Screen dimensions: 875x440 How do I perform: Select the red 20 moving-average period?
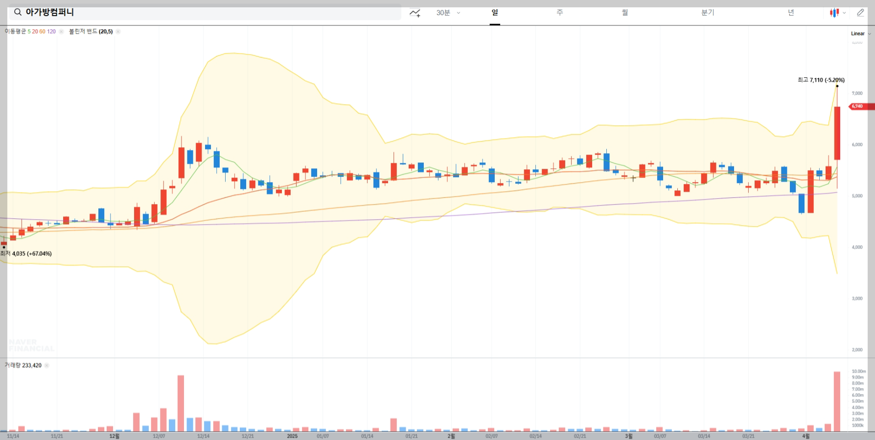pos(35,31)
